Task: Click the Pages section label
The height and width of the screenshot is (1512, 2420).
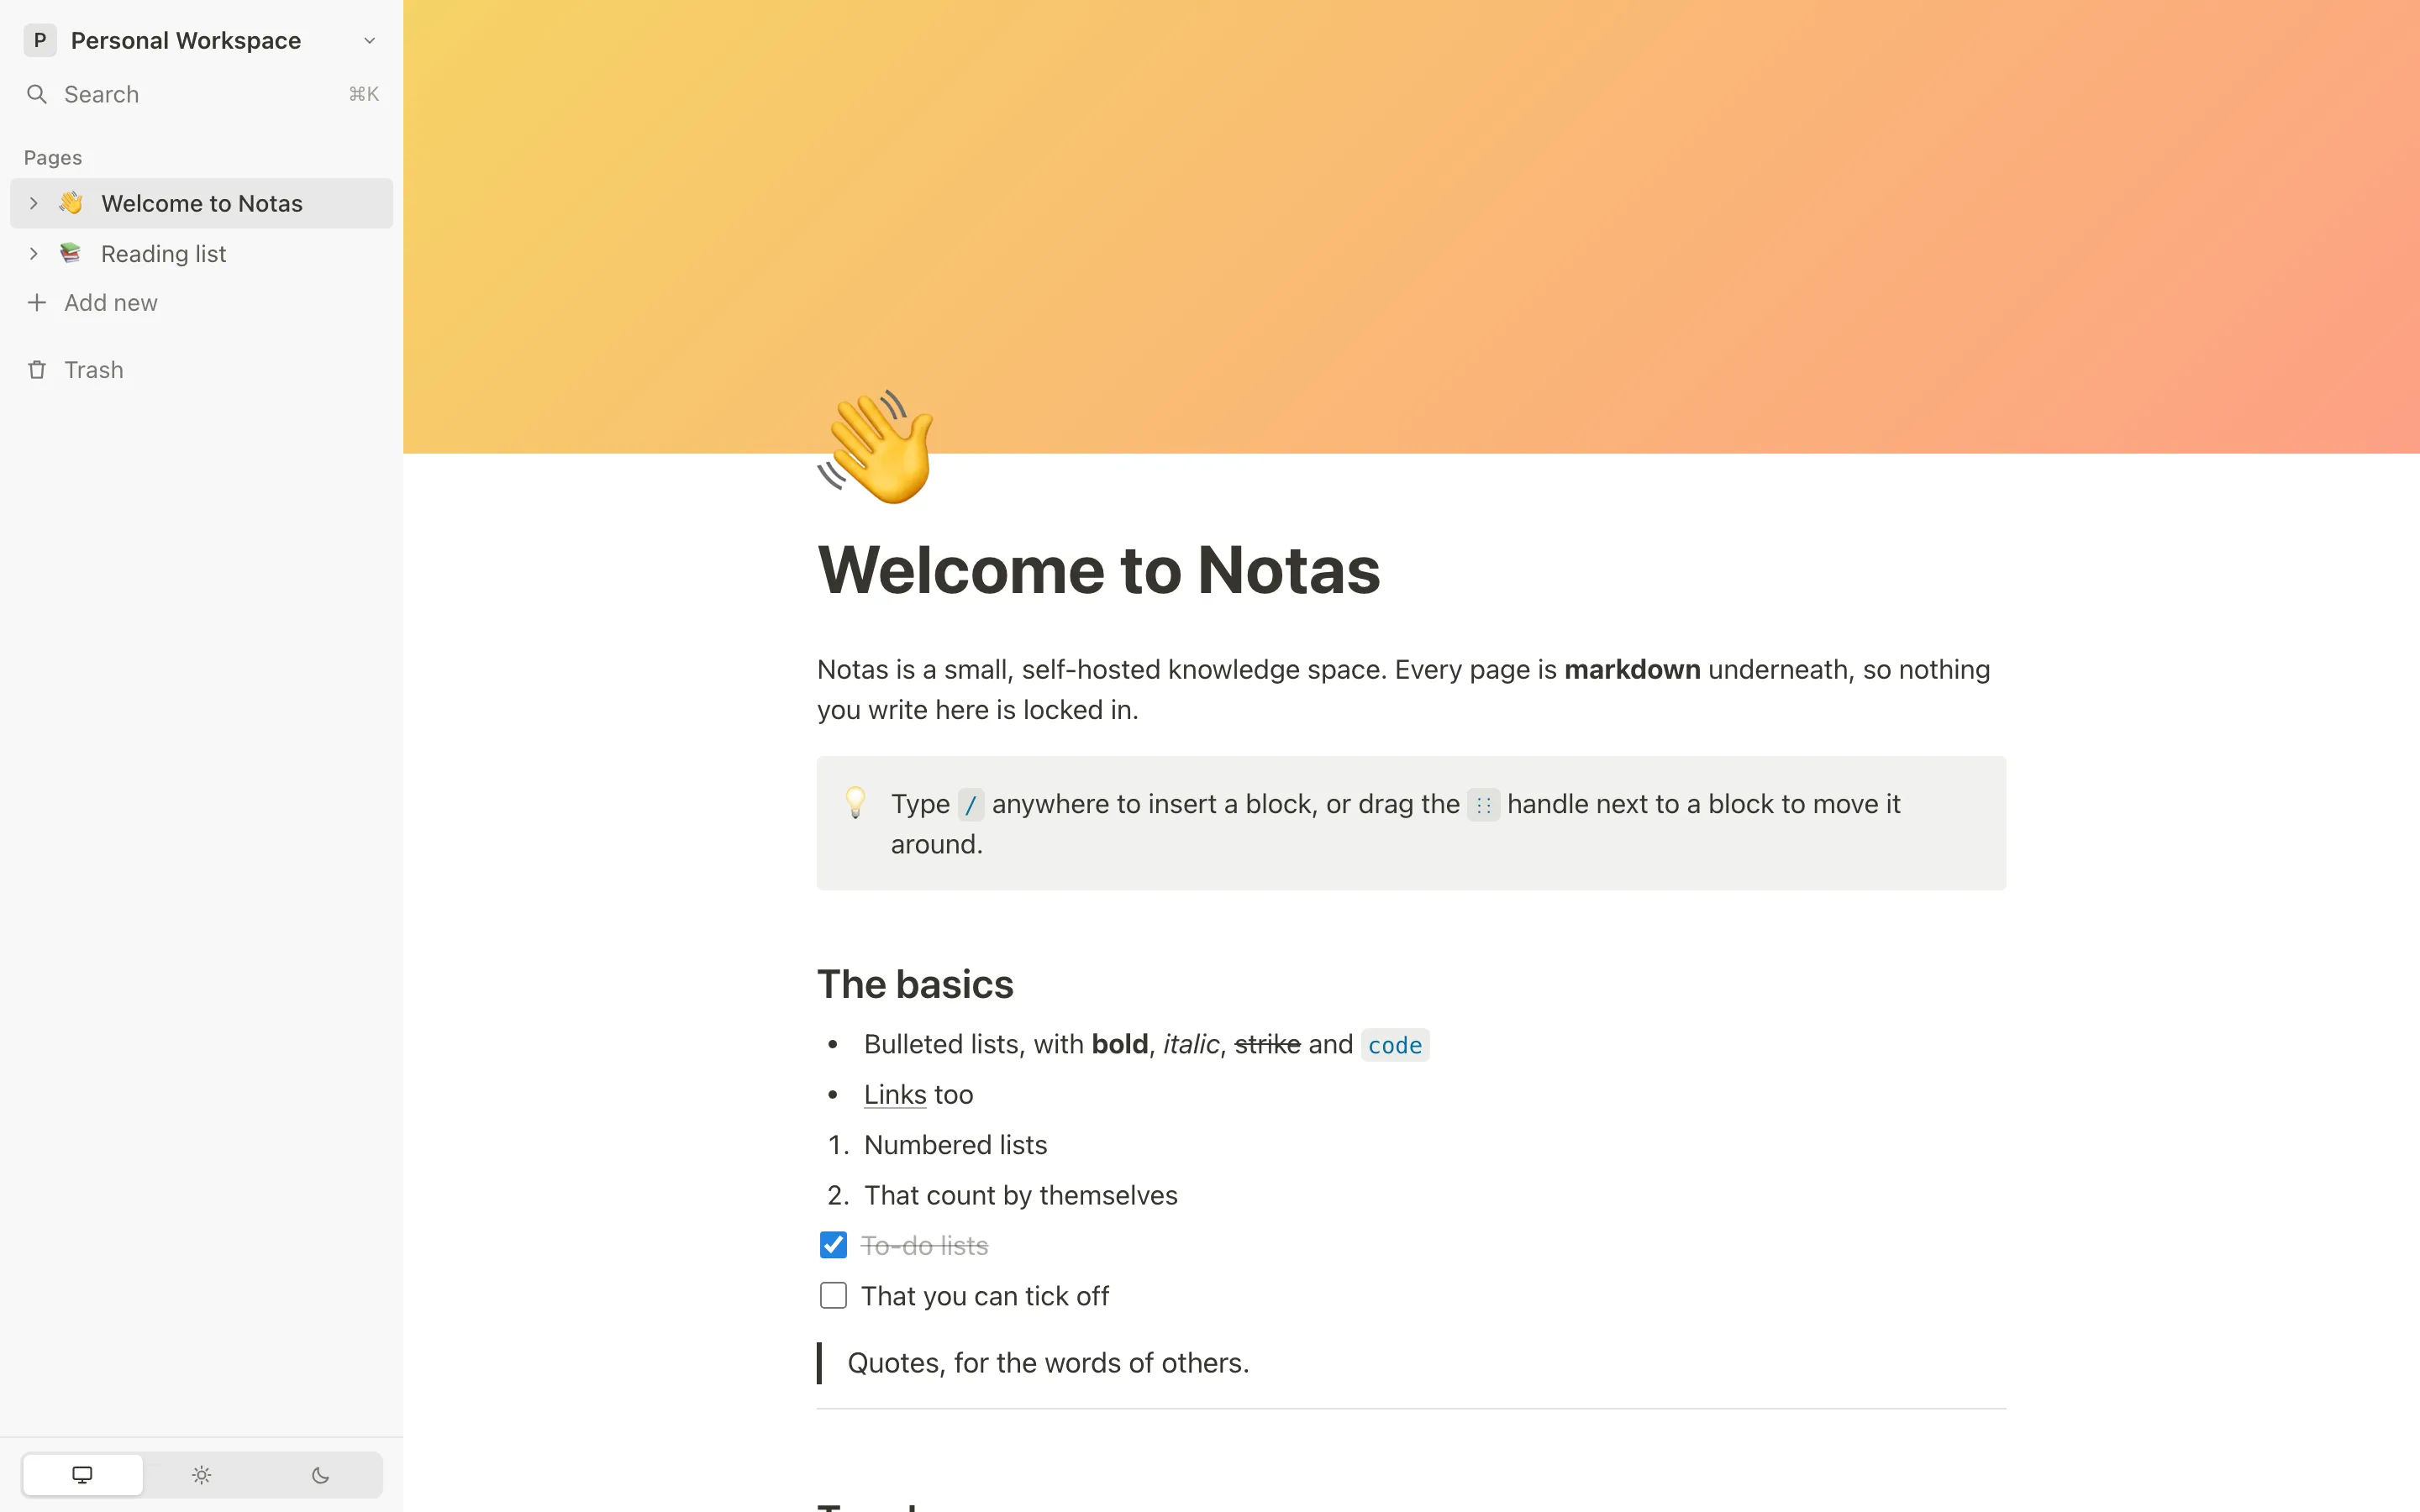Action: pos(53,158)
